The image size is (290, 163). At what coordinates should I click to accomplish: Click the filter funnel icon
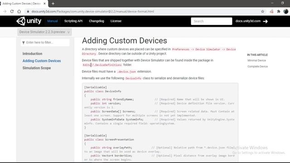pos(24,43)
